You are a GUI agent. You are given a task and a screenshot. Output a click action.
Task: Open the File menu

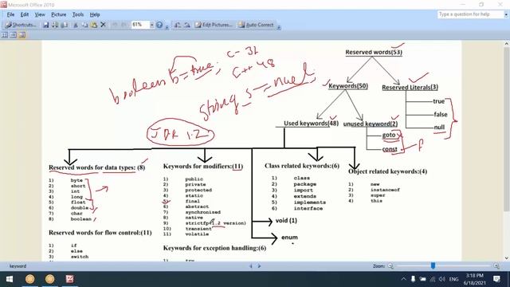point(10,14)
